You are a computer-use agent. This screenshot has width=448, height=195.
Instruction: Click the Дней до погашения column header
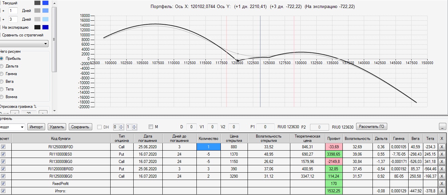point(179,138)
